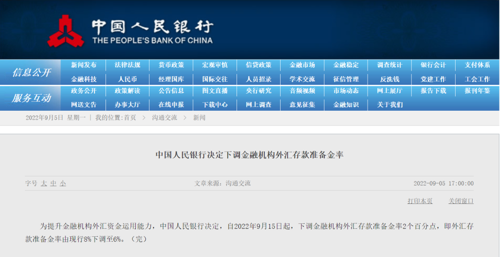Viewport: 500px width, 257px height.
Task: Select 信贷政策 in navigation
Action: point(259,65)
